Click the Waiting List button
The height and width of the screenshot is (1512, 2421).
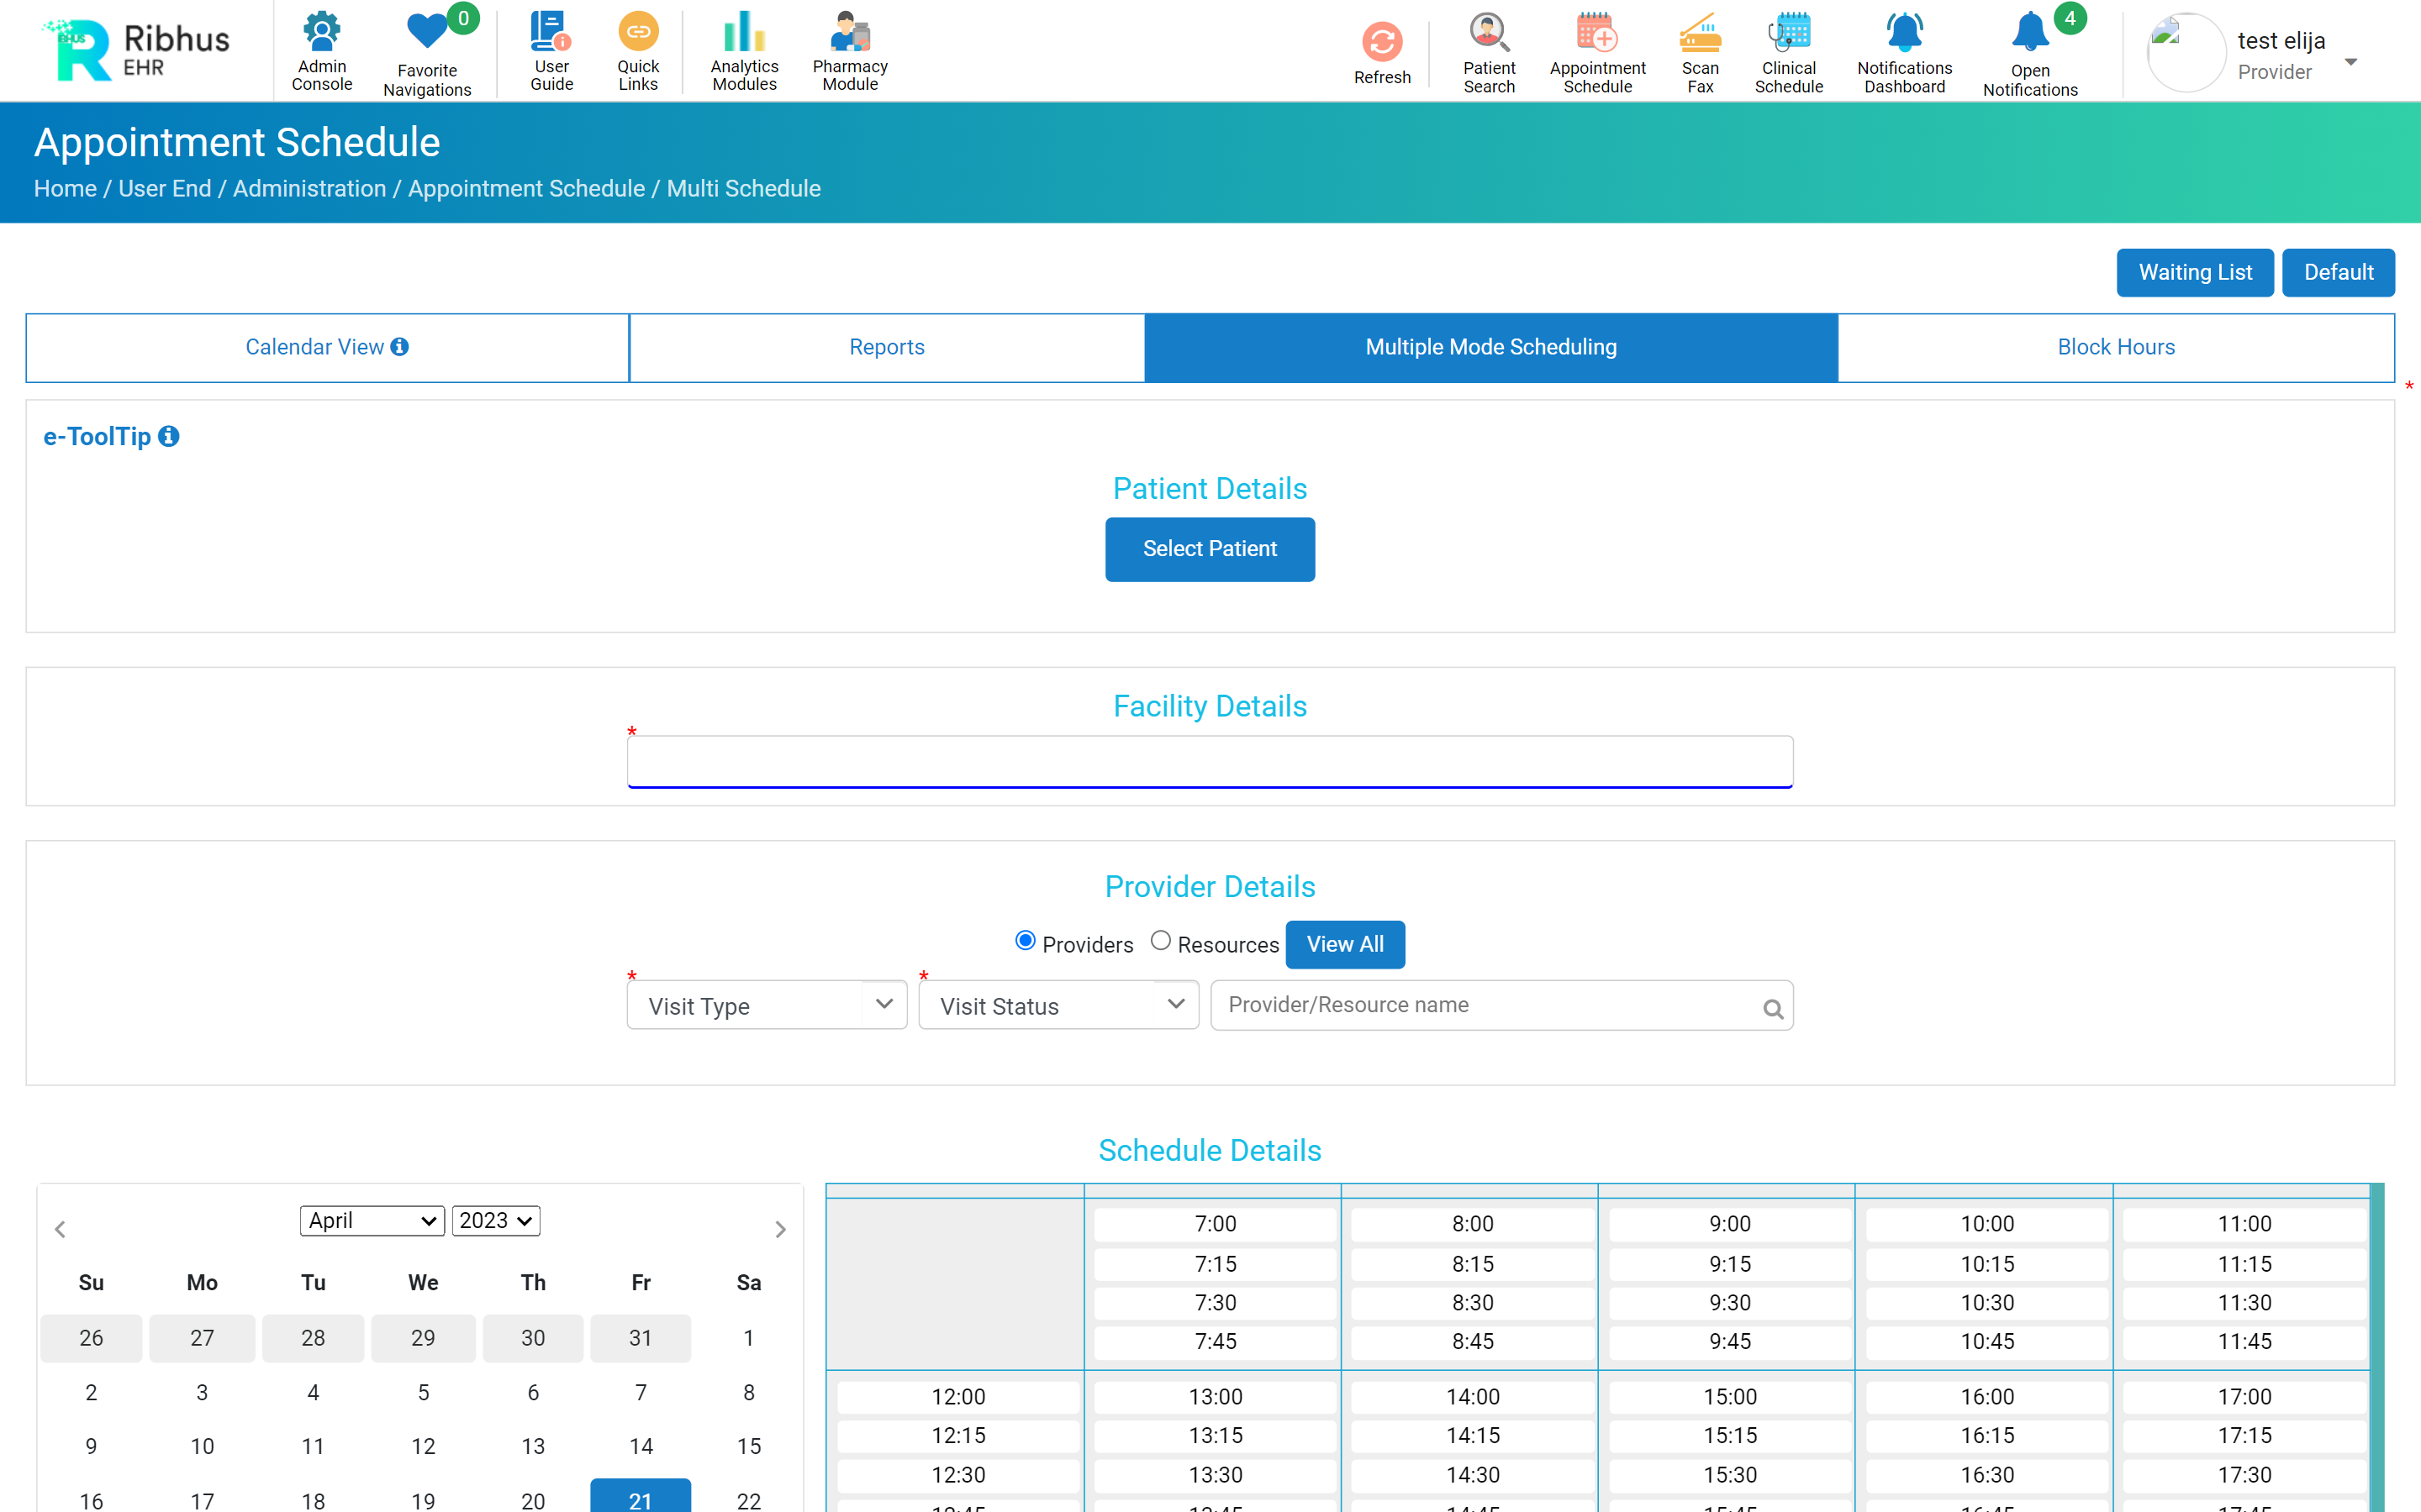coord(2195,272)
